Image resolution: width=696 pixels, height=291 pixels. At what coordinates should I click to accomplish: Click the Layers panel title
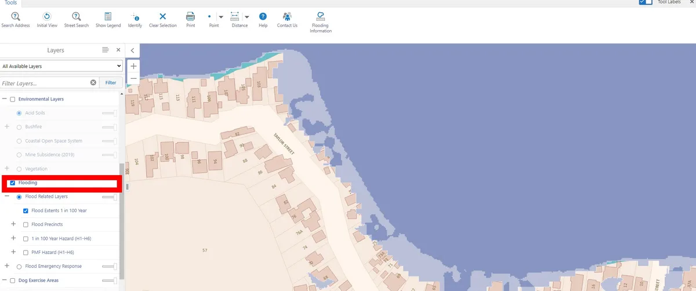[56, 50]
